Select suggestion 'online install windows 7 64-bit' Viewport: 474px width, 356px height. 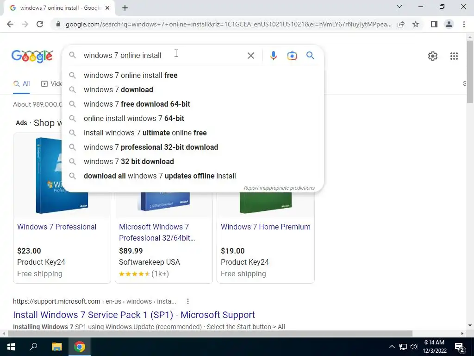[193, 118]
